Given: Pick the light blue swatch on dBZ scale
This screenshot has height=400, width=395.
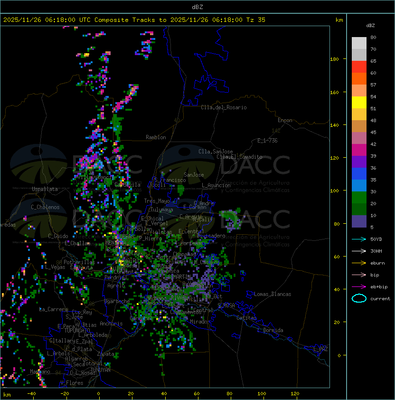Looking at the screenshot, I should (359, 186).
